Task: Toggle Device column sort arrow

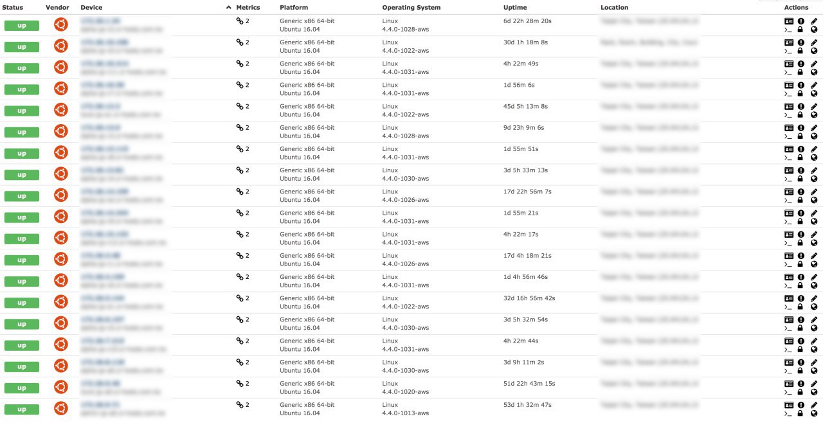Action: 229,8
